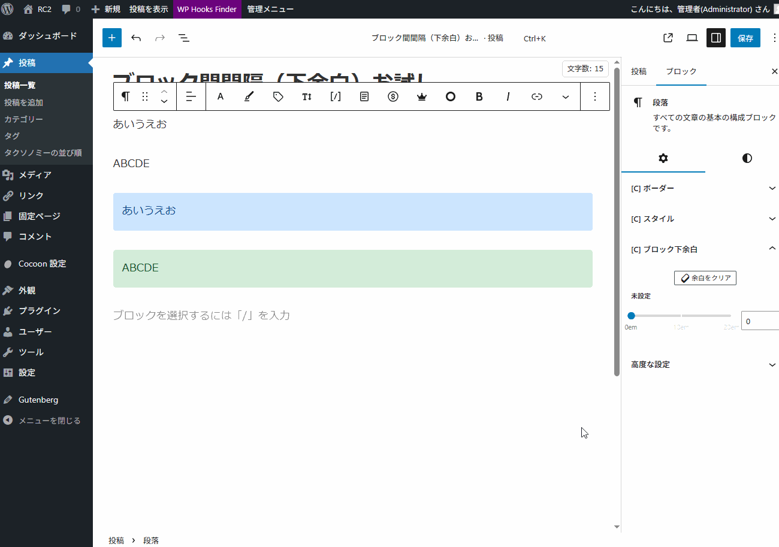This screenshot has height=547, width=779.
Task: Click the 保存 button
Action: (x=745, y=38)
